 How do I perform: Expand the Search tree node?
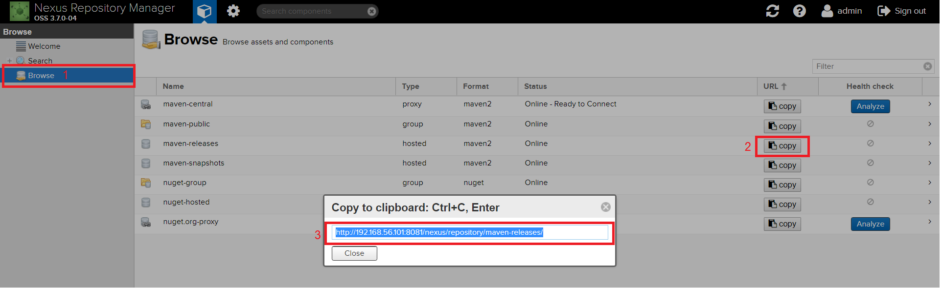pos(9,61)
